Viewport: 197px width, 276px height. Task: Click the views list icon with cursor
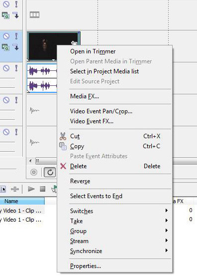click(x=3, y=189)
